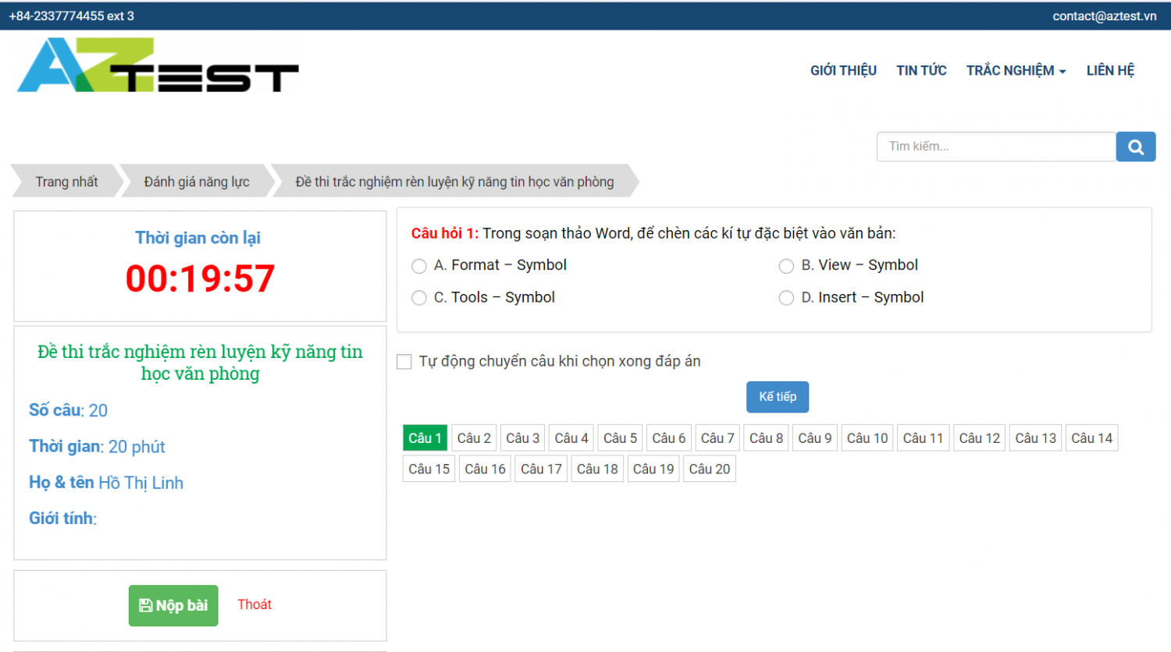1171x652 pixels.
Task: Select answer A. Format – Symbol
Action: (419, 266)
